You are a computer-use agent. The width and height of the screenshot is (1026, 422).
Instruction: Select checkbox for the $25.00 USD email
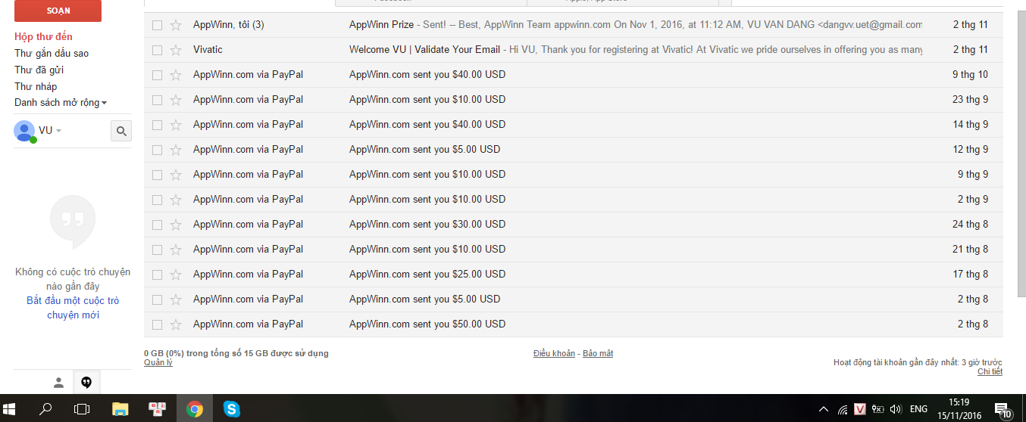point(157,275)
